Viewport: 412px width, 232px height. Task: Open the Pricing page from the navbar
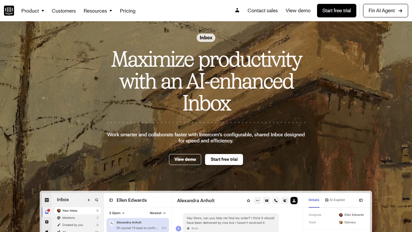tap(127, 11)
